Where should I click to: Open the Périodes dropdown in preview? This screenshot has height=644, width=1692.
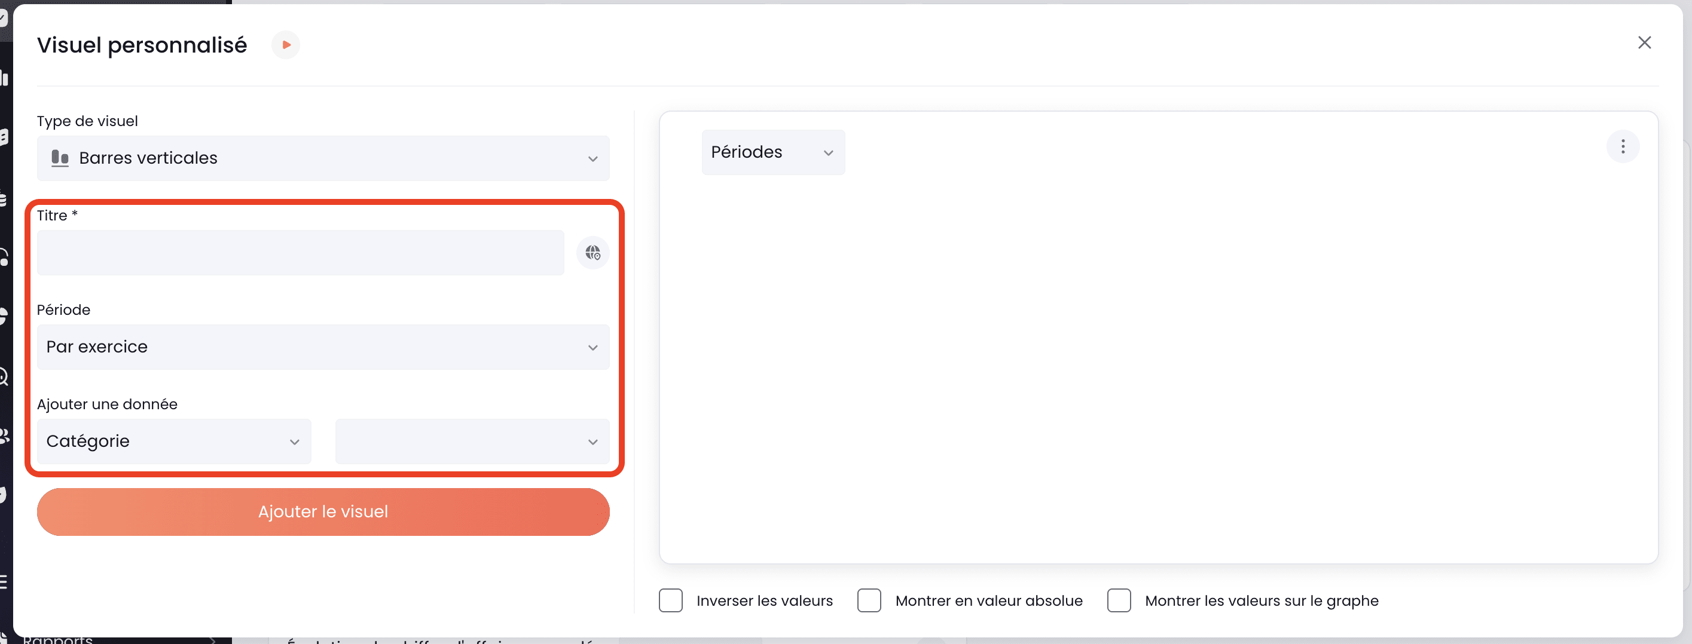(x=773, y=152)
